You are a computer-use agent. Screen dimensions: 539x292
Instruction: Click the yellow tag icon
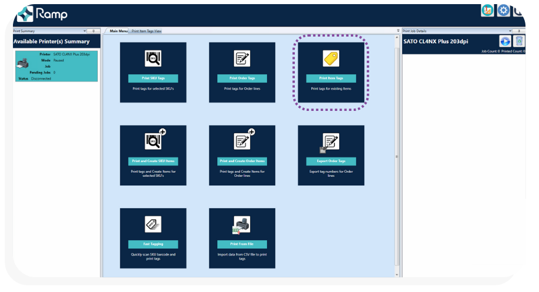click(331, 58)
